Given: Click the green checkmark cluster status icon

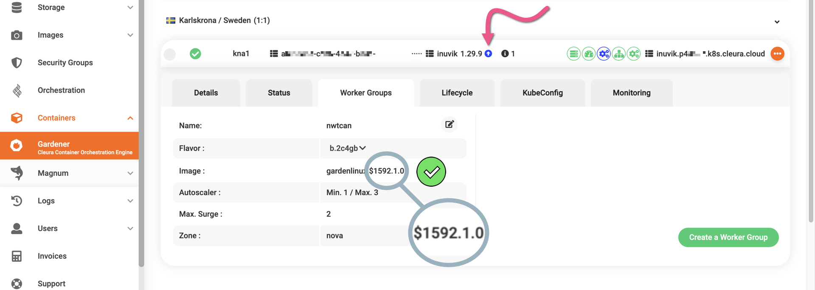Looking at the screenshot, I should (195, 54).
